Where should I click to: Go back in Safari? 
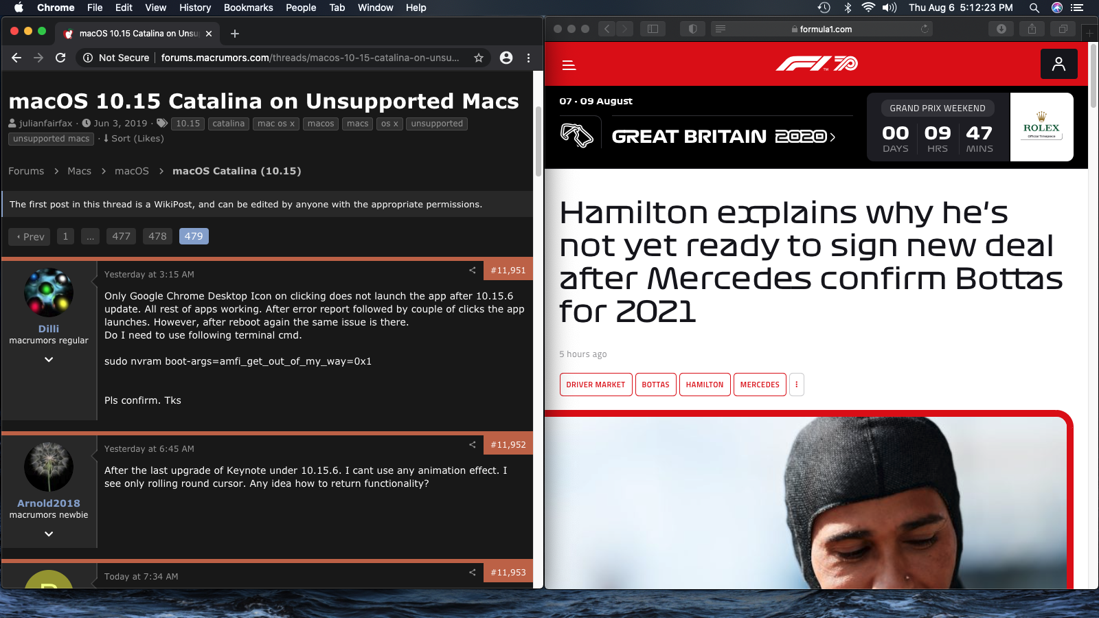[607, 29]
